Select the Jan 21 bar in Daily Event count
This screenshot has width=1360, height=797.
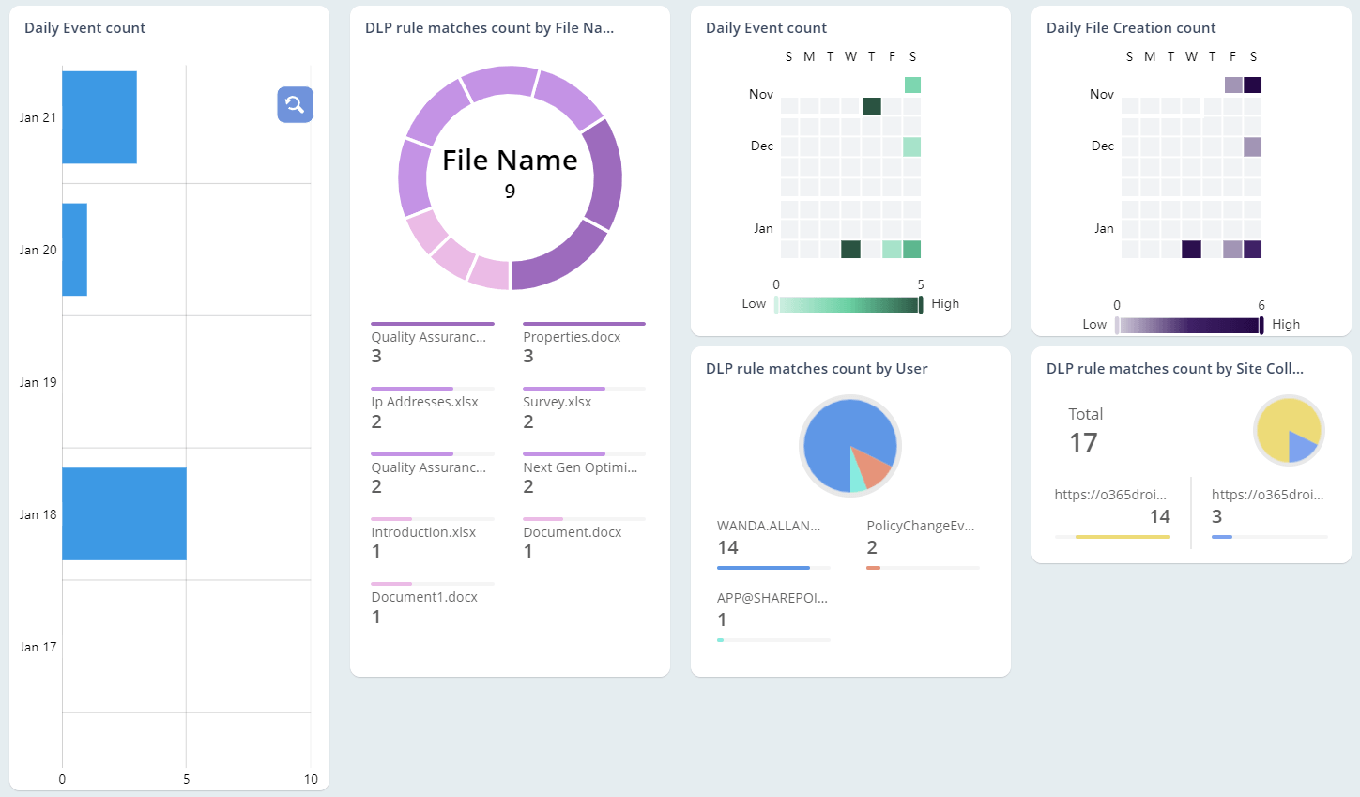pos(99,116)
